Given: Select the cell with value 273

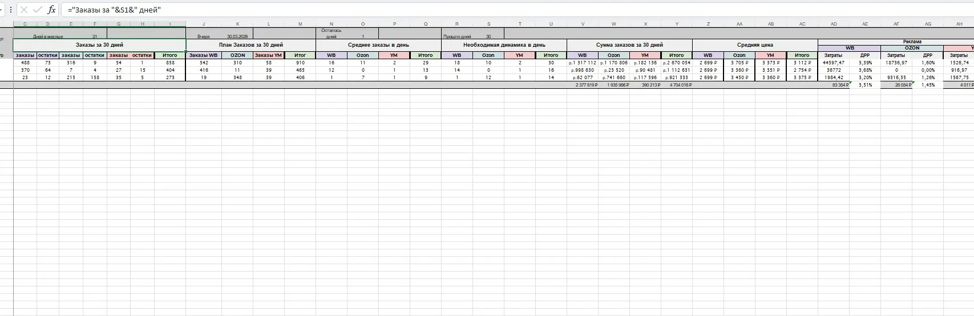Looking at the screenshot, I should [x=170, y=77].
